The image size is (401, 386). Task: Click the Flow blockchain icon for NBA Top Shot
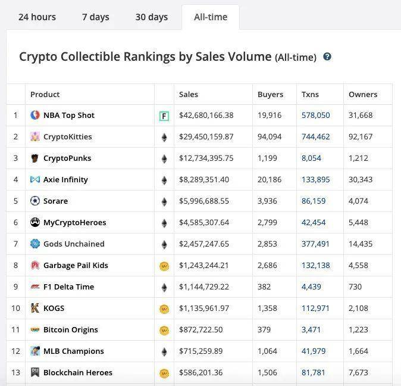164,116
